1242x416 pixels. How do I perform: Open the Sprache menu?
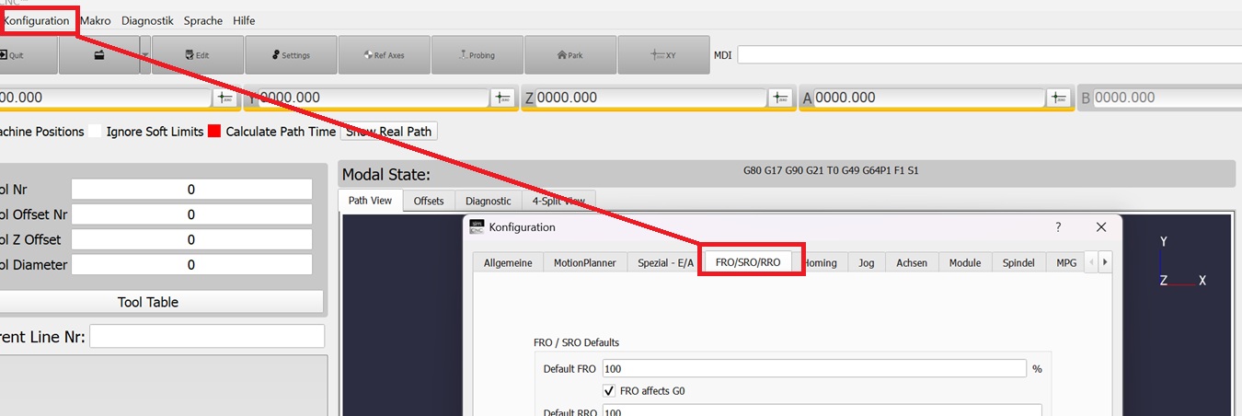[x=203, y=20]
